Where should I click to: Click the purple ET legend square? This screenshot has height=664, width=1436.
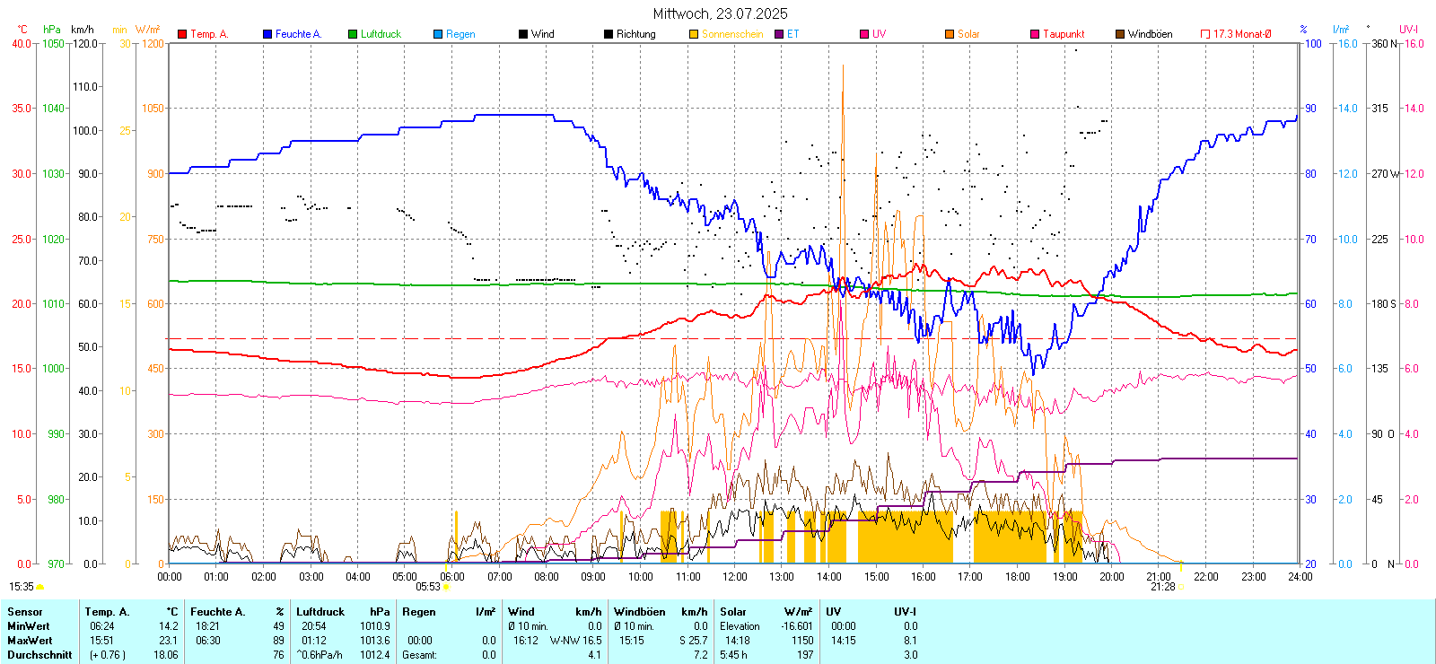point(779,34)
